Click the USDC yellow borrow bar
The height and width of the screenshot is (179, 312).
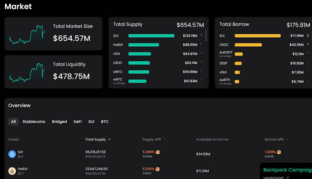[x=248, y=45]
